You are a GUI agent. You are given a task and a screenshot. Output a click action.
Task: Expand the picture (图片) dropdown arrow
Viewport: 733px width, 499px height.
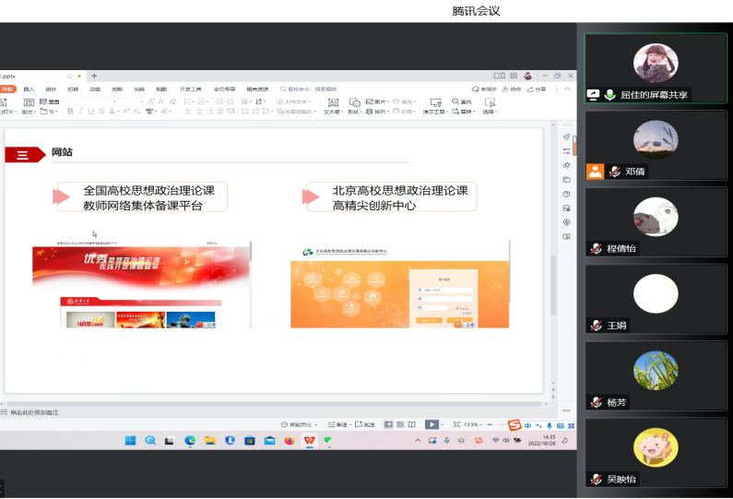point(388,101)
